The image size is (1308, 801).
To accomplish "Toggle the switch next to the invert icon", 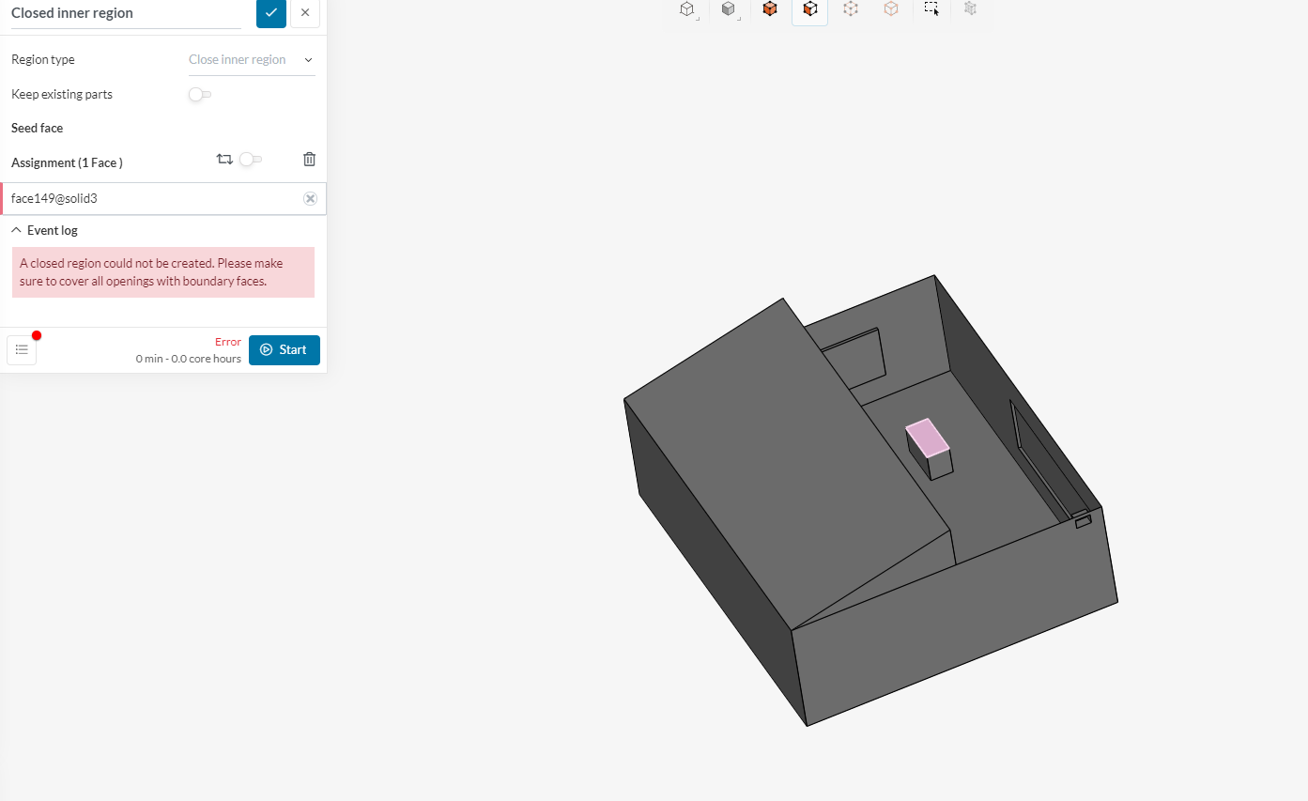I will 250,160.
